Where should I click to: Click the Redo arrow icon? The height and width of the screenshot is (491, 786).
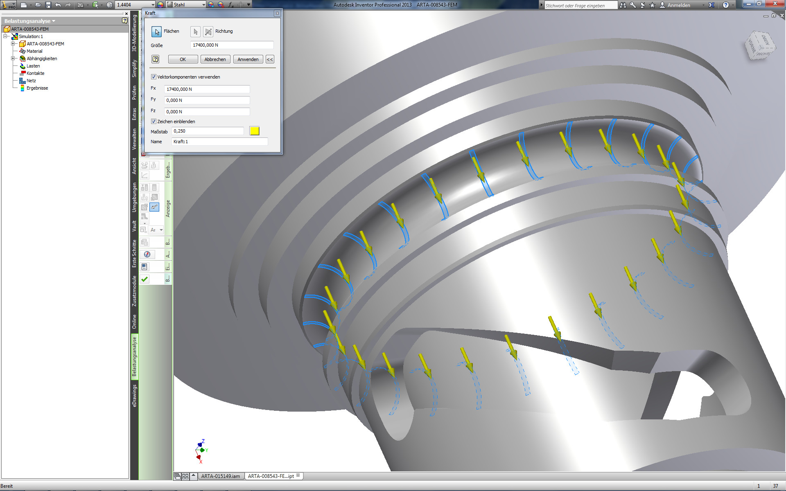point(68,5)
